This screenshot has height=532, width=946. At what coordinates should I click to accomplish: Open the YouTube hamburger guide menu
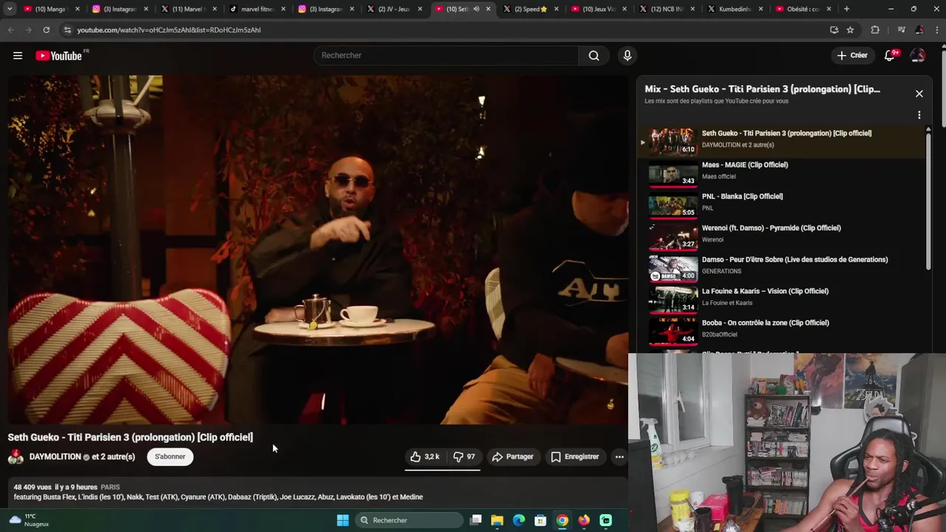(x=18, y=55)
